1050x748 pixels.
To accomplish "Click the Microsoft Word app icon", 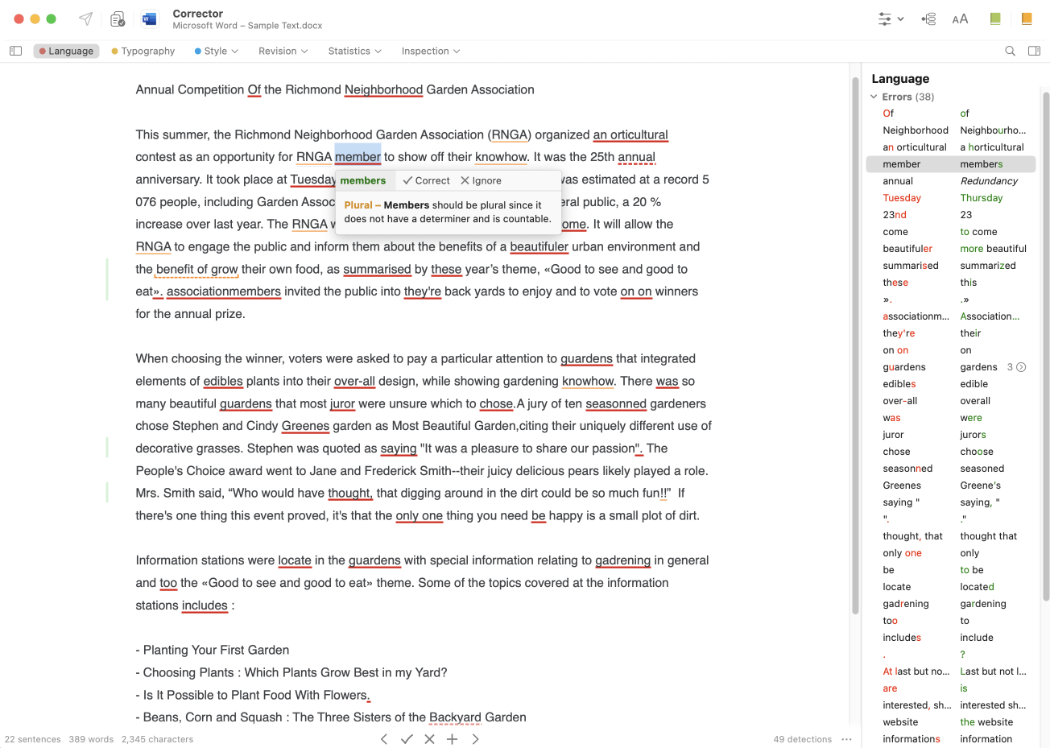I will tap(149, 19).
